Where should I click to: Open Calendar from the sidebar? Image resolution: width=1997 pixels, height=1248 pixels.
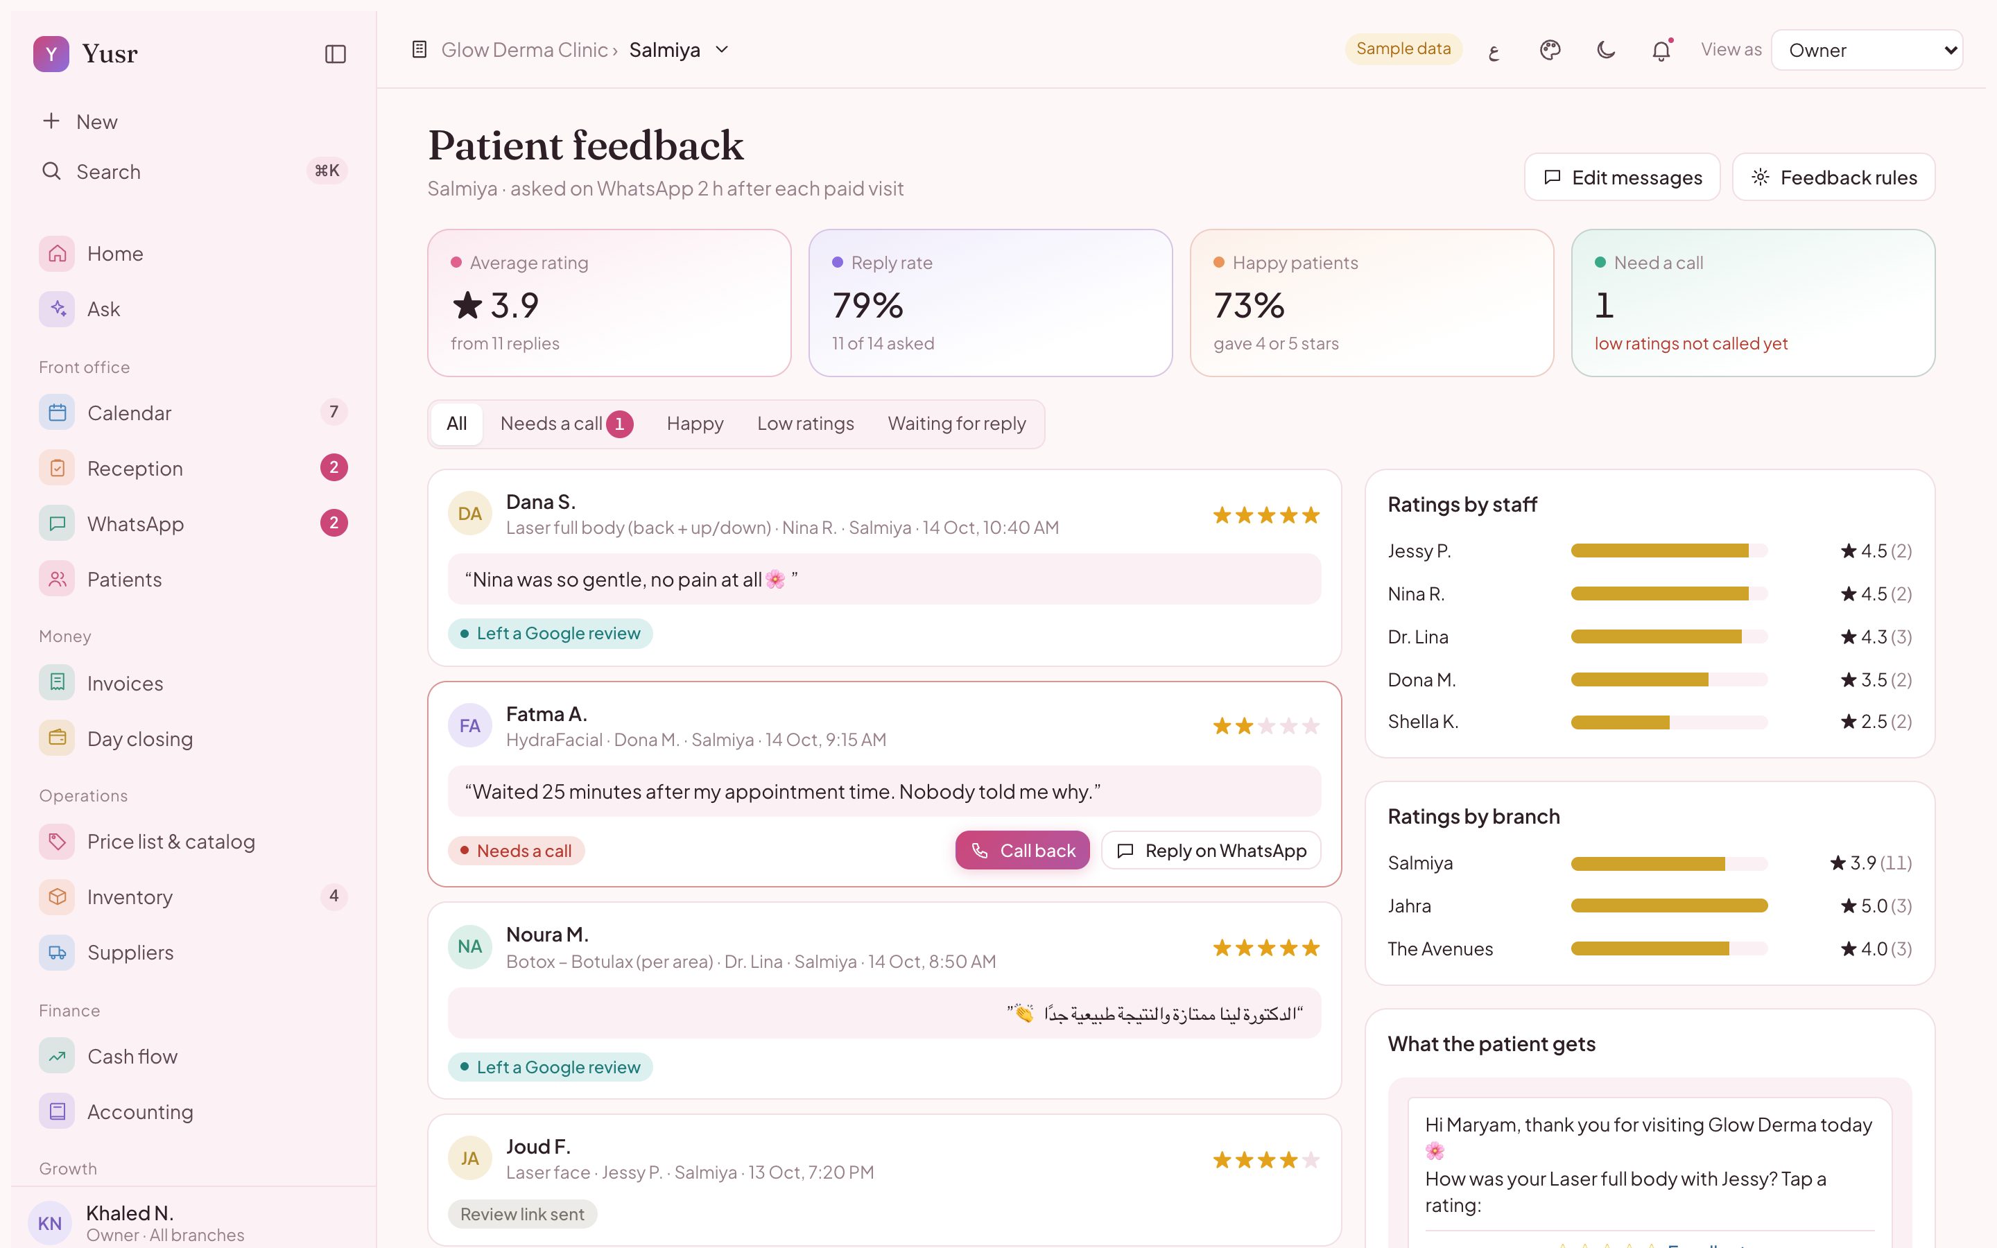pos(193,413)
